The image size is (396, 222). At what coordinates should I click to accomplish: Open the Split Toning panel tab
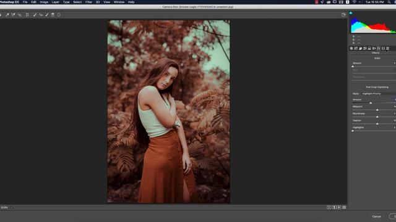[x=369, y=48]
